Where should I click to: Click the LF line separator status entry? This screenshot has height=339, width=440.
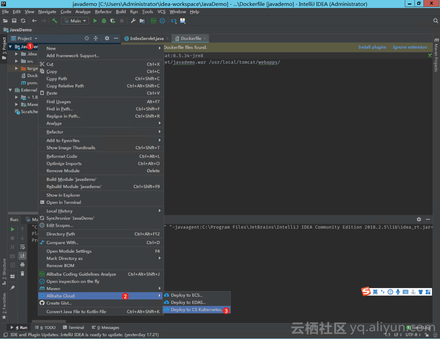[x=398, y=335]
